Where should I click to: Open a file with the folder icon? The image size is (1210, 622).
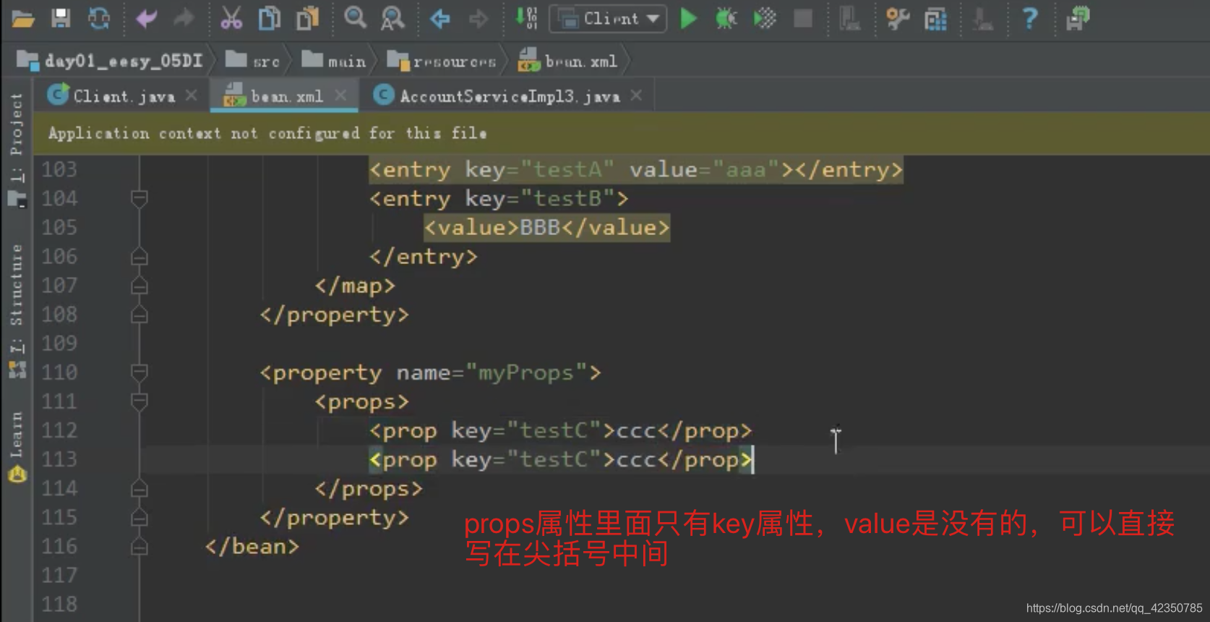tap(23, 19)
